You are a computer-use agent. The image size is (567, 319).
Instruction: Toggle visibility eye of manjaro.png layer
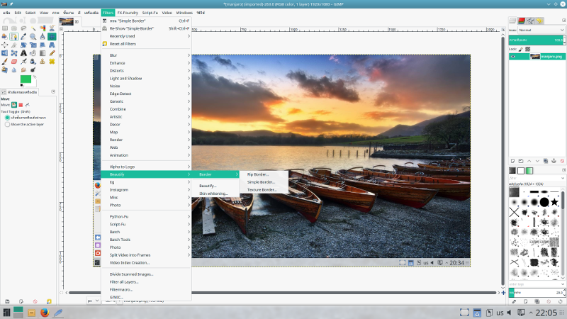[x=514, y=56]
